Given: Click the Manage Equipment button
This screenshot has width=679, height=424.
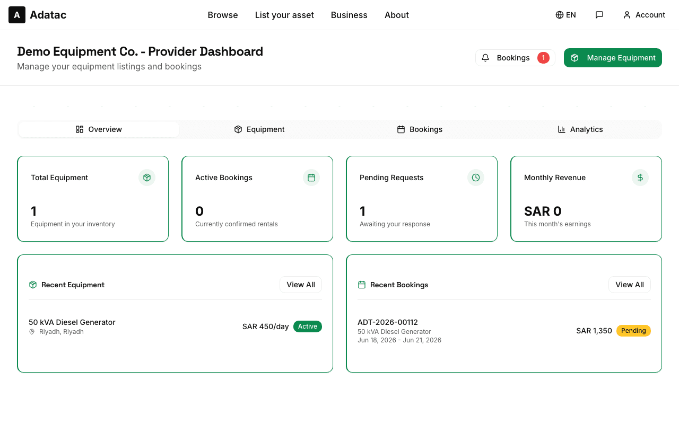Looking at the screenshot, I should pos(613,58).
